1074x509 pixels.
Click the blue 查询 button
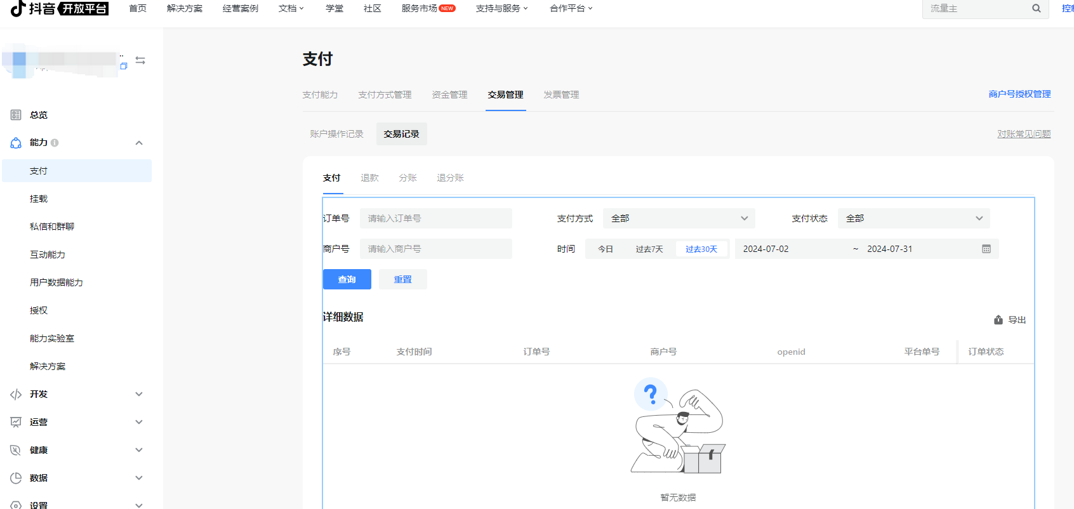pyautogui.click(x=347, y=279)
